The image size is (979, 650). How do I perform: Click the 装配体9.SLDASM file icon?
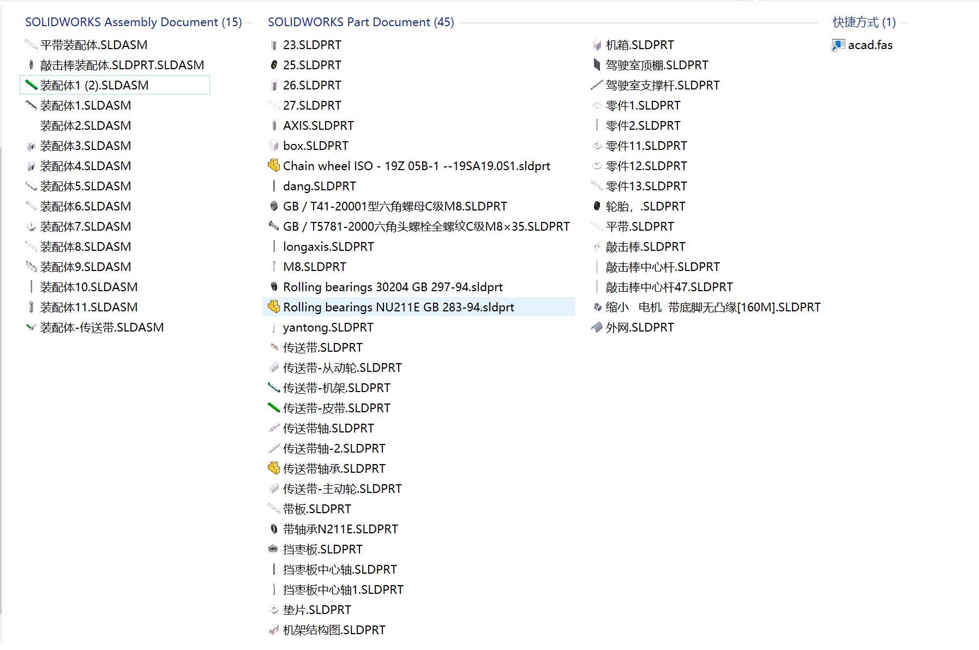(x=31, y=267)
